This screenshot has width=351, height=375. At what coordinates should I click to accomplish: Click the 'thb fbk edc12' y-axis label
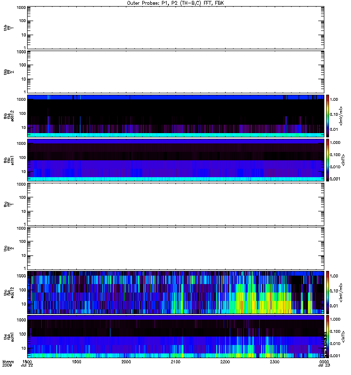[x=9, y=116]
